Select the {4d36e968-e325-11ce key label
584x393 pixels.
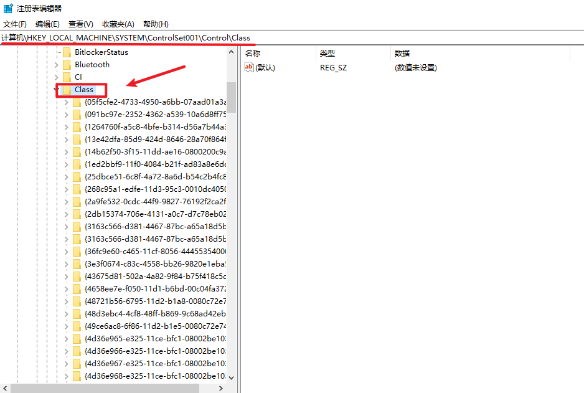[x=155, y=376]
